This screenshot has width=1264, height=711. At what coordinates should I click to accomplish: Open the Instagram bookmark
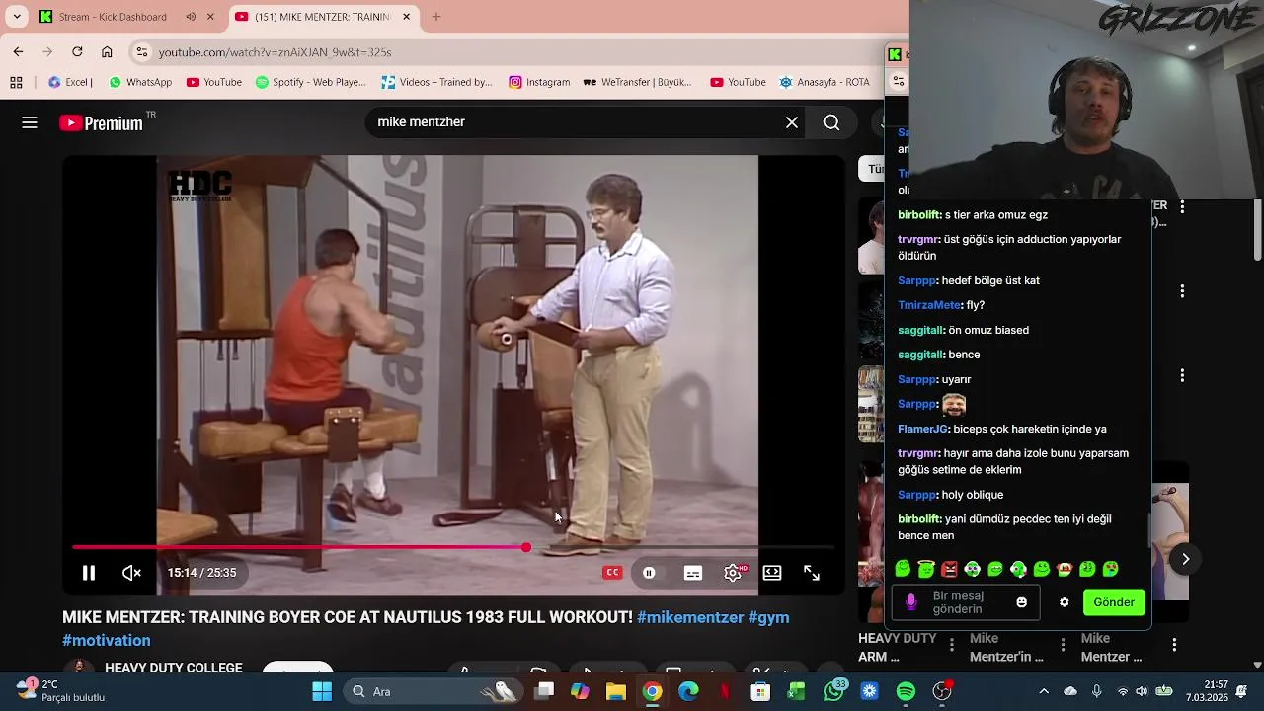[539, 82]
